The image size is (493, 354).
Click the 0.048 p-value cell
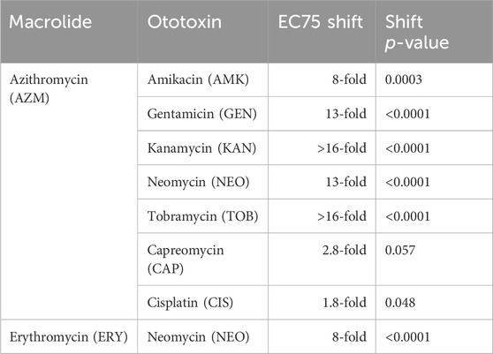pyautogui.click(x=400, y=303)
